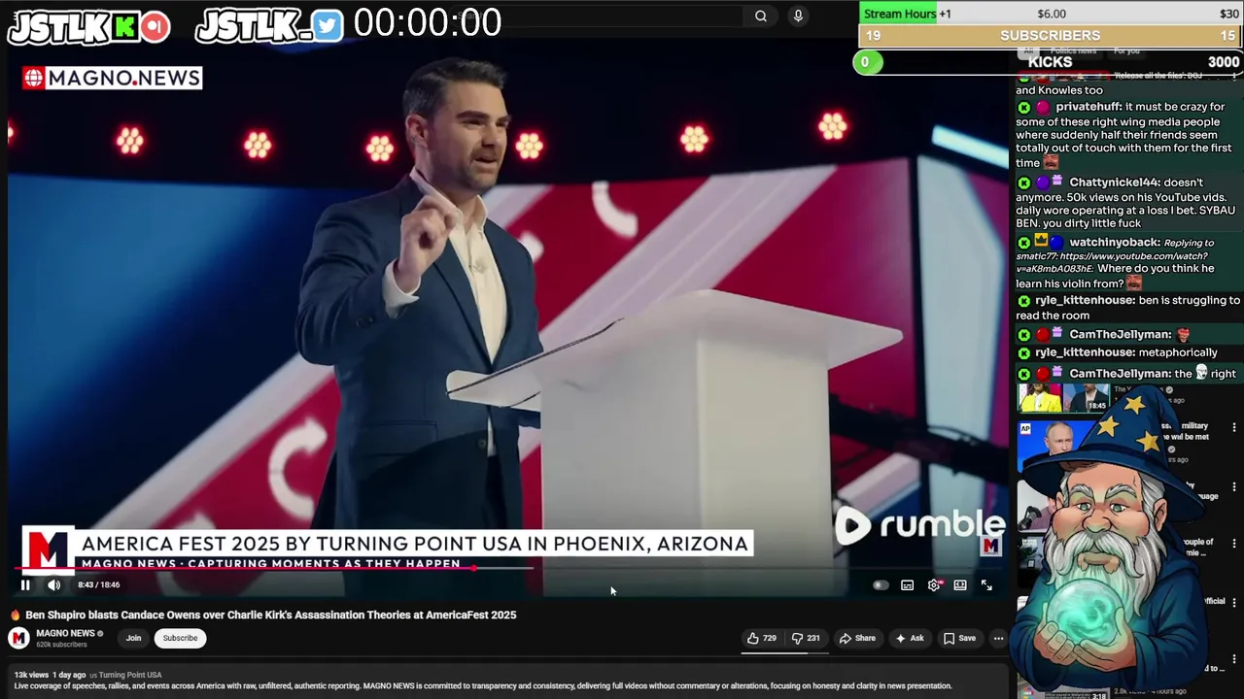Open the player settings gear
1244x699 pixels.
[934, 585]
